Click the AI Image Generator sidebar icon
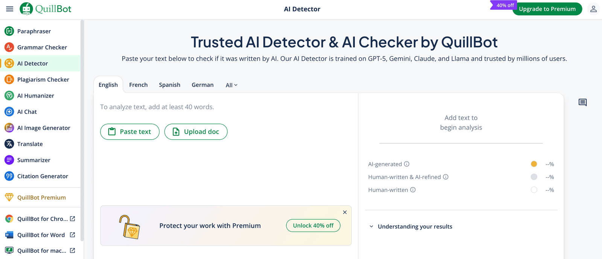The height and width of the screenshot is (259, 602). point(9,128)
